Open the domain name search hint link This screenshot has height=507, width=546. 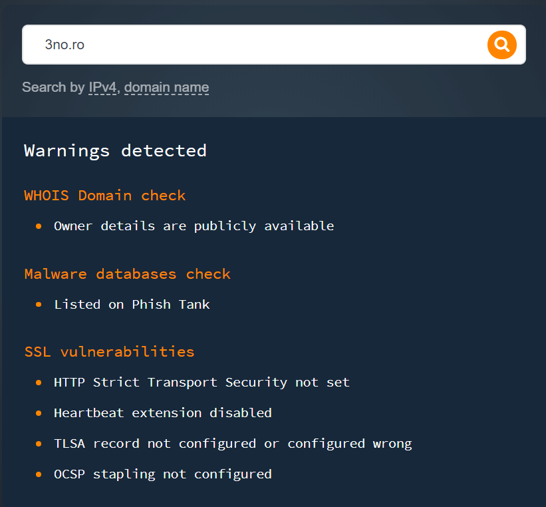166,87
